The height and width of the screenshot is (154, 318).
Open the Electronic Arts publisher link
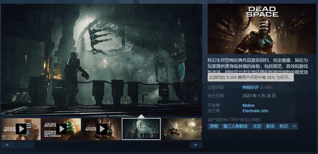tap(255, 111)
